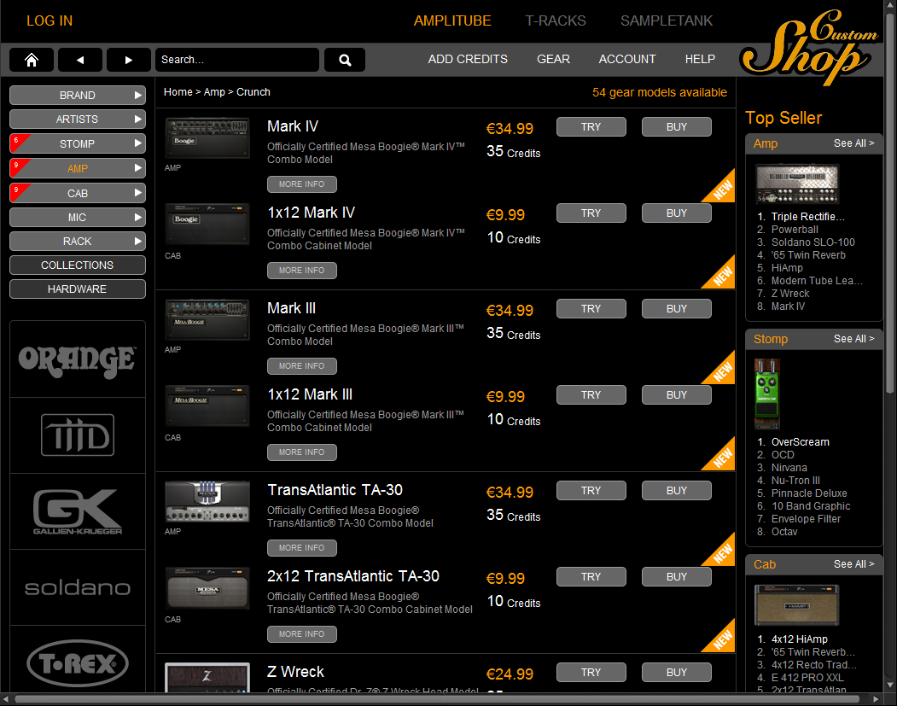
Task: Open E 412 PRO XXL in Cab list
Action: pos(807,678)
